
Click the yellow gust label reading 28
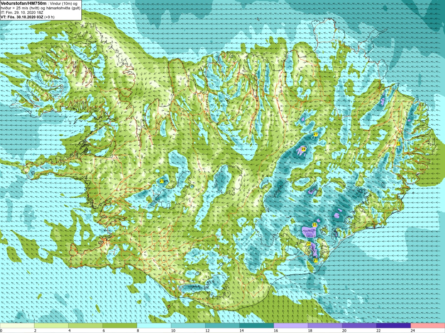pyautogui.click(x=303, y=149)
